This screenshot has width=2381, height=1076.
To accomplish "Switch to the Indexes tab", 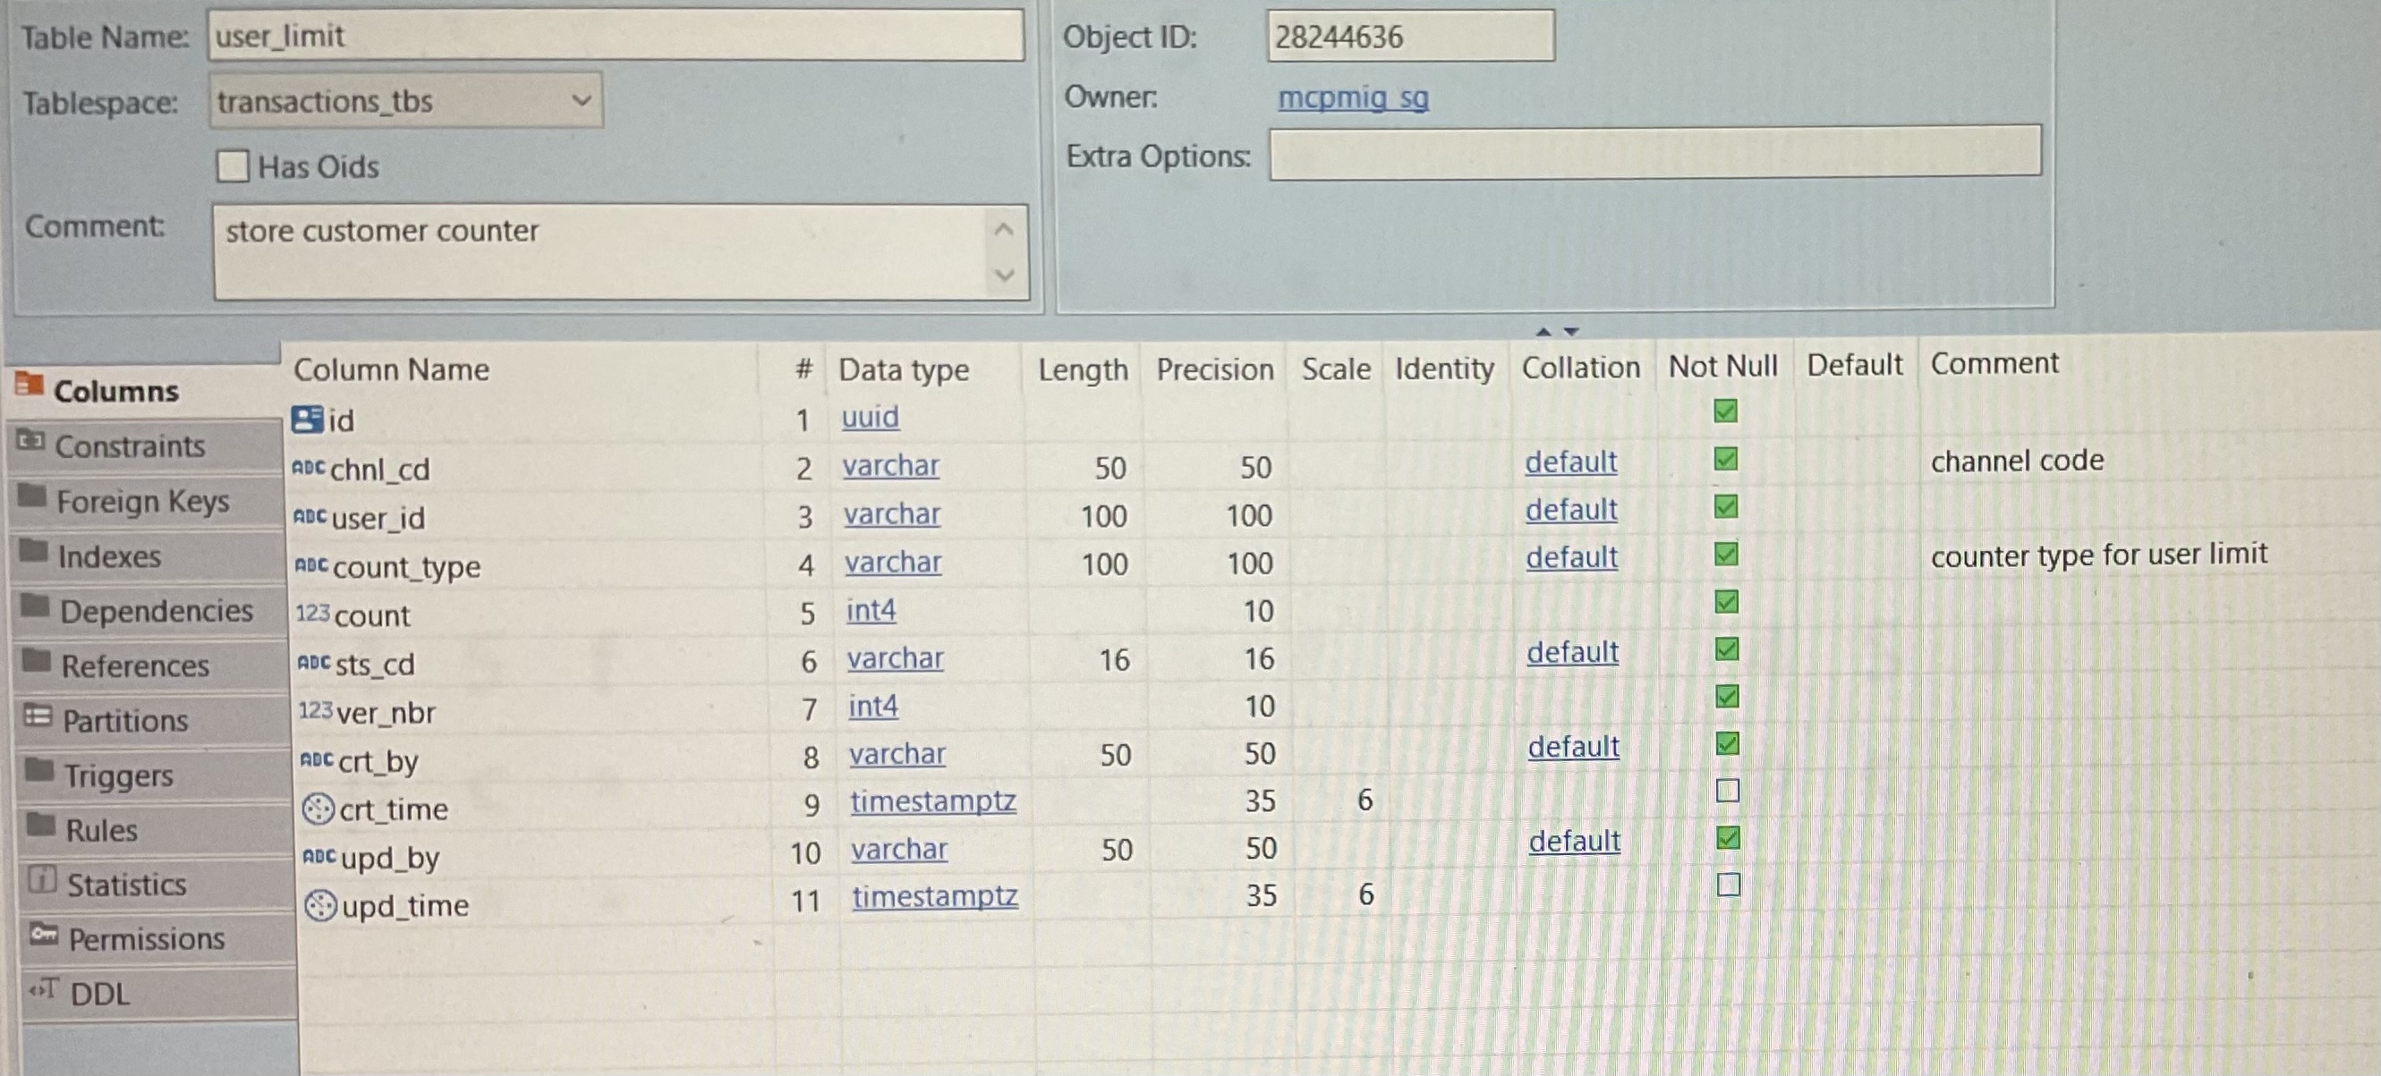I will 109,556.
